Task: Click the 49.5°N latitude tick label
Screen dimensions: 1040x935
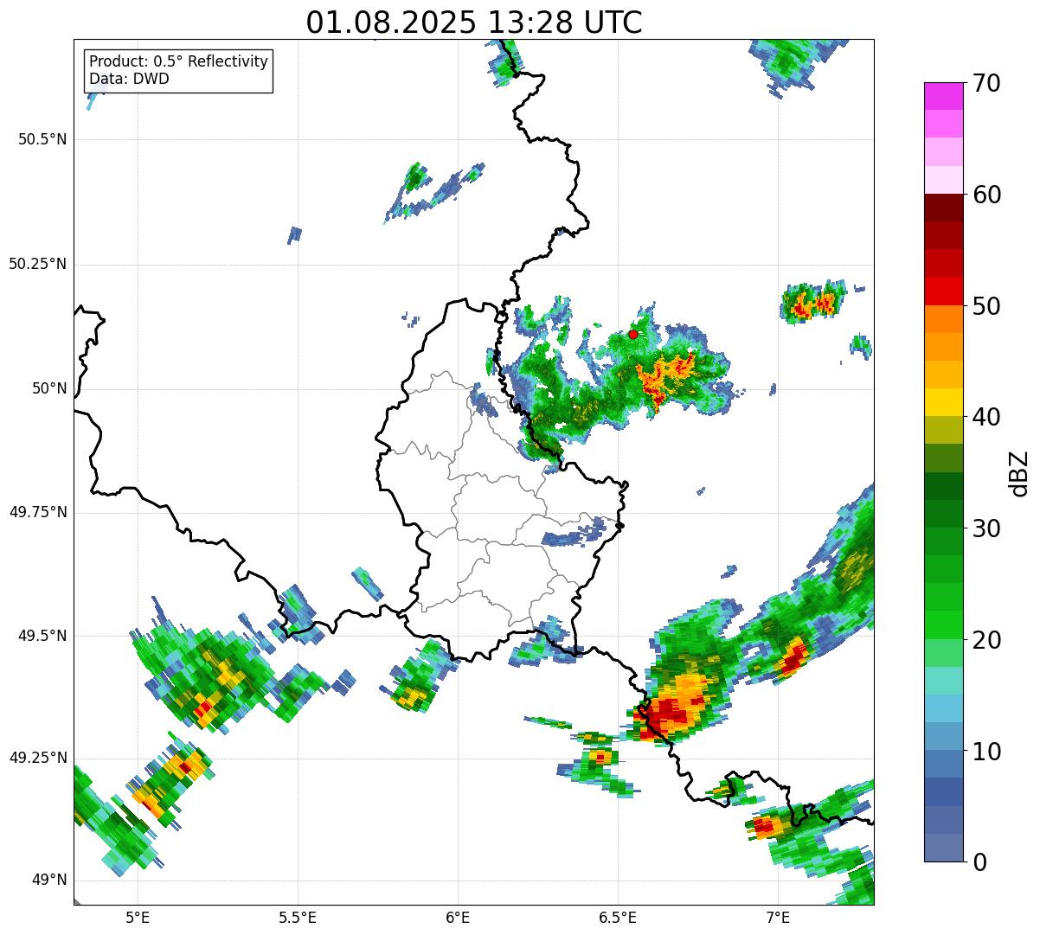Action: tap(42, 636)
